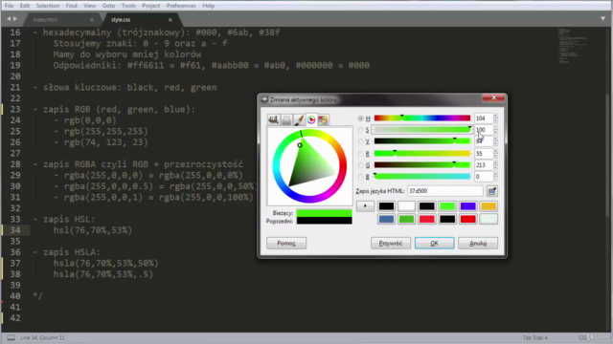Go to next tab using right arrow
This screenshot has height=344, width=613.
[15, 19]
